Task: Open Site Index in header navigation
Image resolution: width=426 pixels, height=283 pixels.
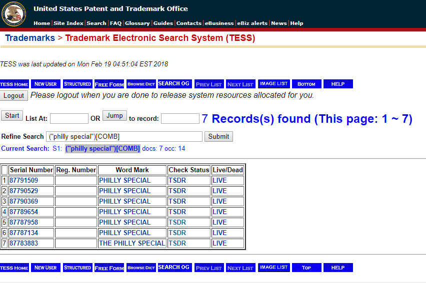Action: click(x=68, y=23)
